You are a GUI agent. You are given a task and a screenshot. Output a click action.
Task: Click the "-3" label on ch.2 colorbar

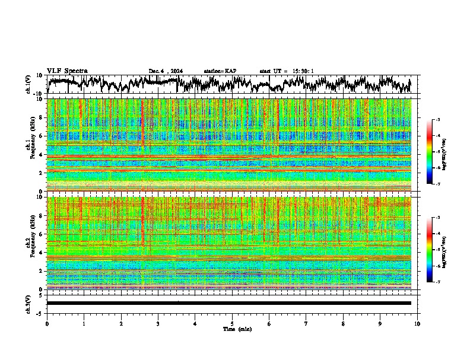point(437,218)
